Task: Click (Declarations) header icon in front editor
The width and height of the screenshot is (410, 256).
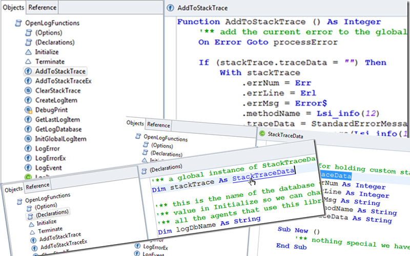Action: [x=144, y=172]
